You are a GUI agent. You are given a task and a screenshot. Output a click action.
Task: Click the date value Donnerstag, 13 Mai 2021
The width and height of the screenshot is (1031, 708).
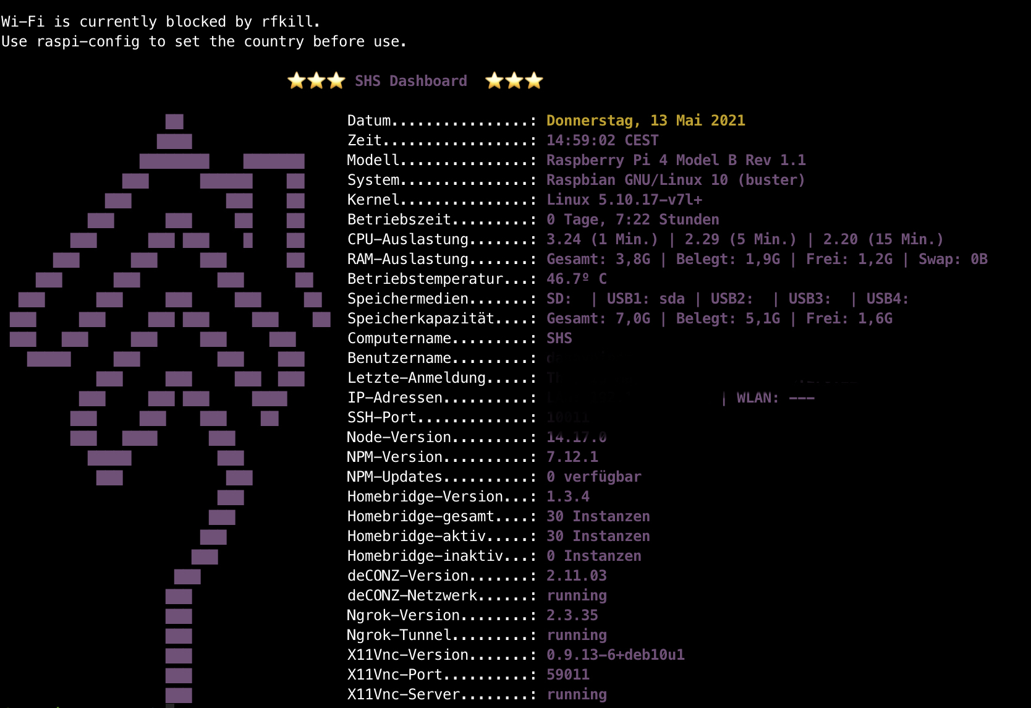[645, 121]
